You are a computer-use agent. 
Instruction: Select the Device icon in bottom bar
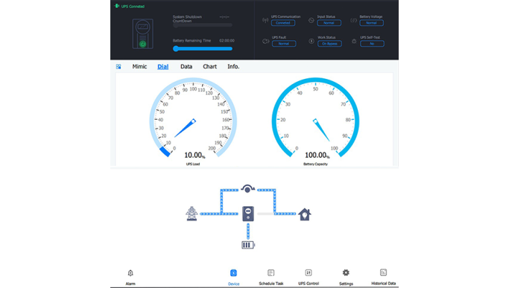233,273
